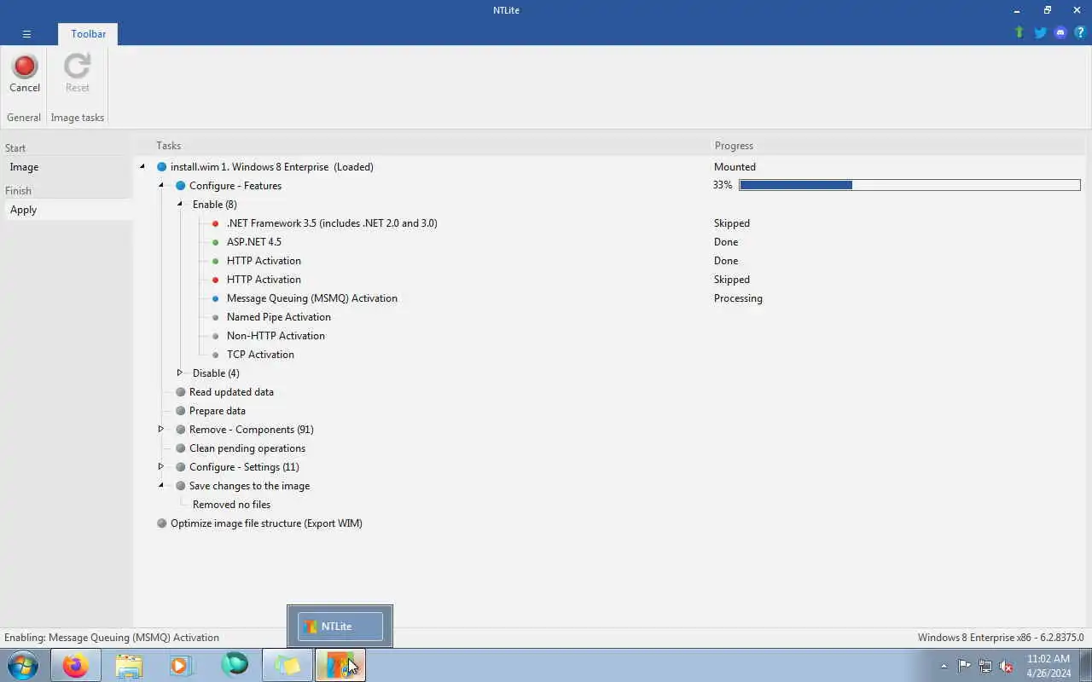Click the blue status dot beside install.wim
The height and width of the screenshot is (682, 1092).
(x=161, y=167)
